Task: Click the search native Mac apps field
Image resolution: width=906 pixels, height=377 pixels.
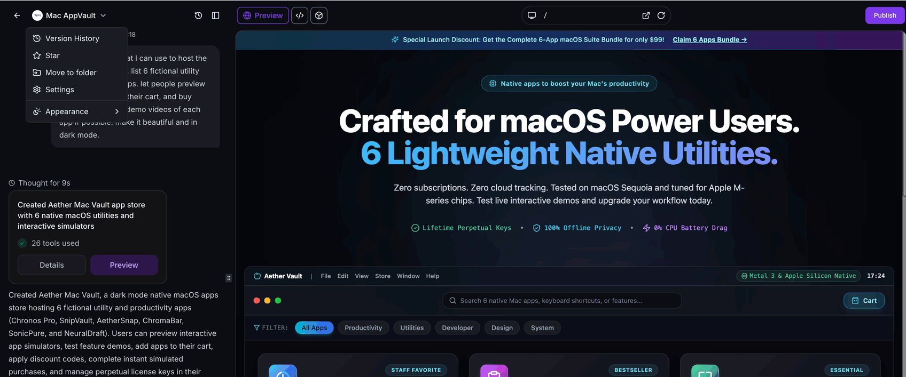Action: pyautogui.click(x=562, y=301)
